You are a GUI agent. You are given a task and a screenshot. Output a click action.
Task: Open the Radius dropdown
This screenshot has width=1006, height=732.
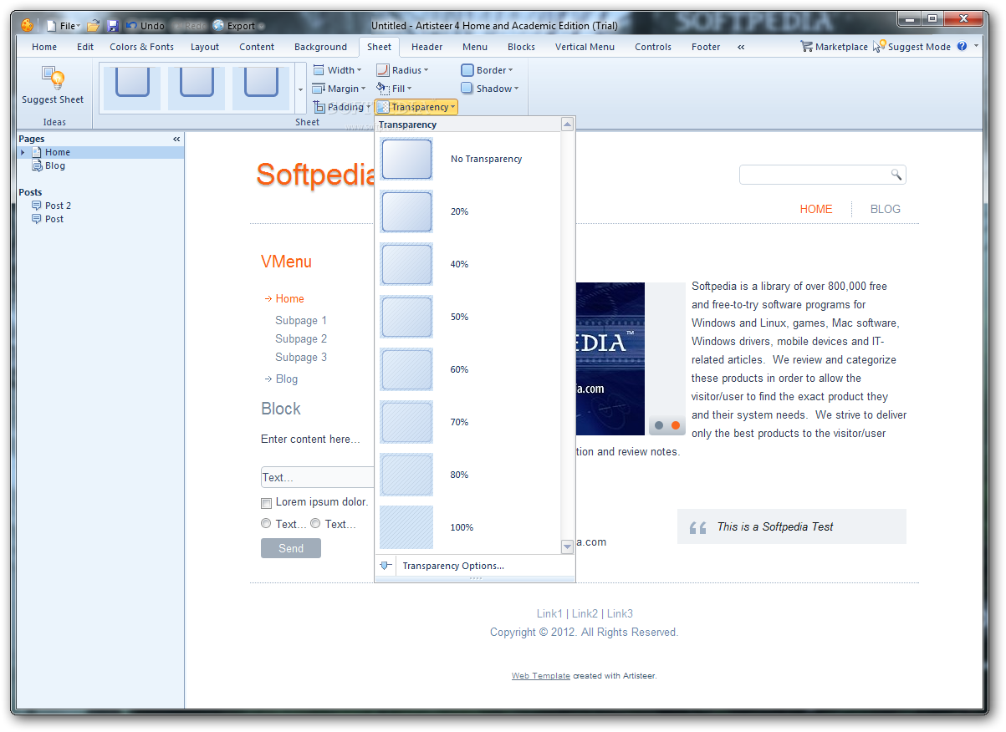402,70
